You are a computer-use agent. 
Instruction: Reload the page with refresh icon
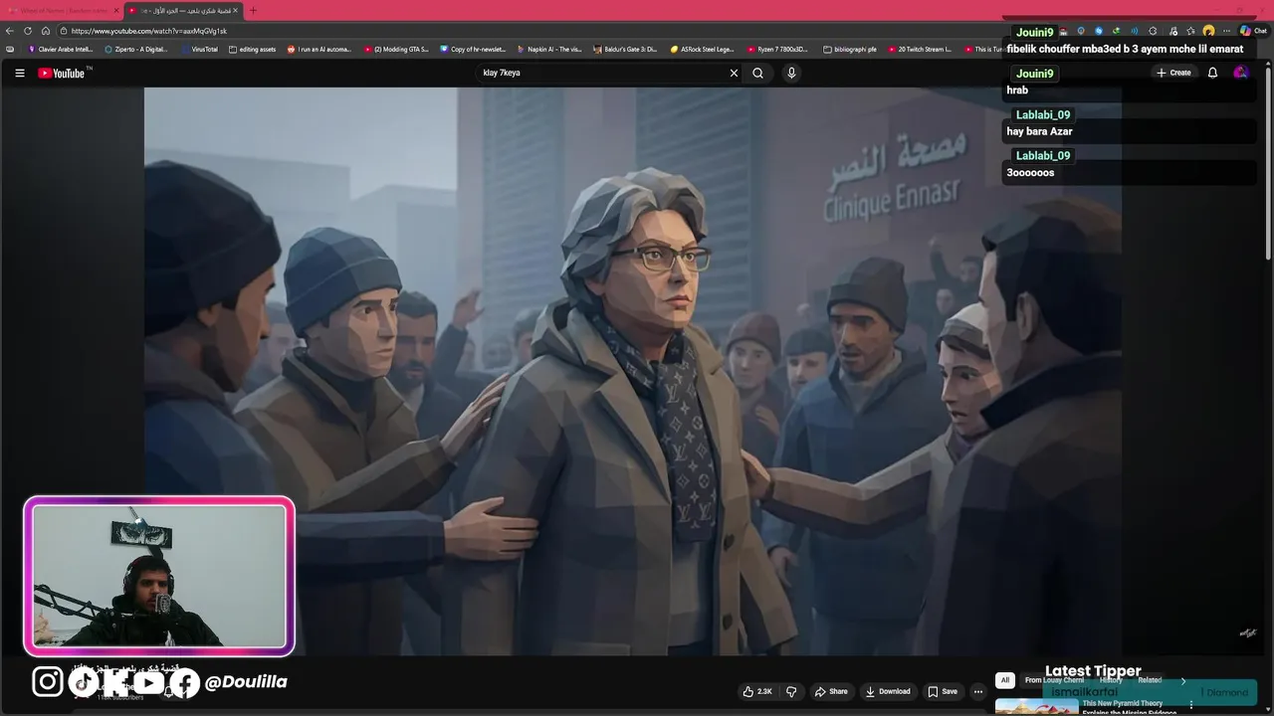pos(28,31)
